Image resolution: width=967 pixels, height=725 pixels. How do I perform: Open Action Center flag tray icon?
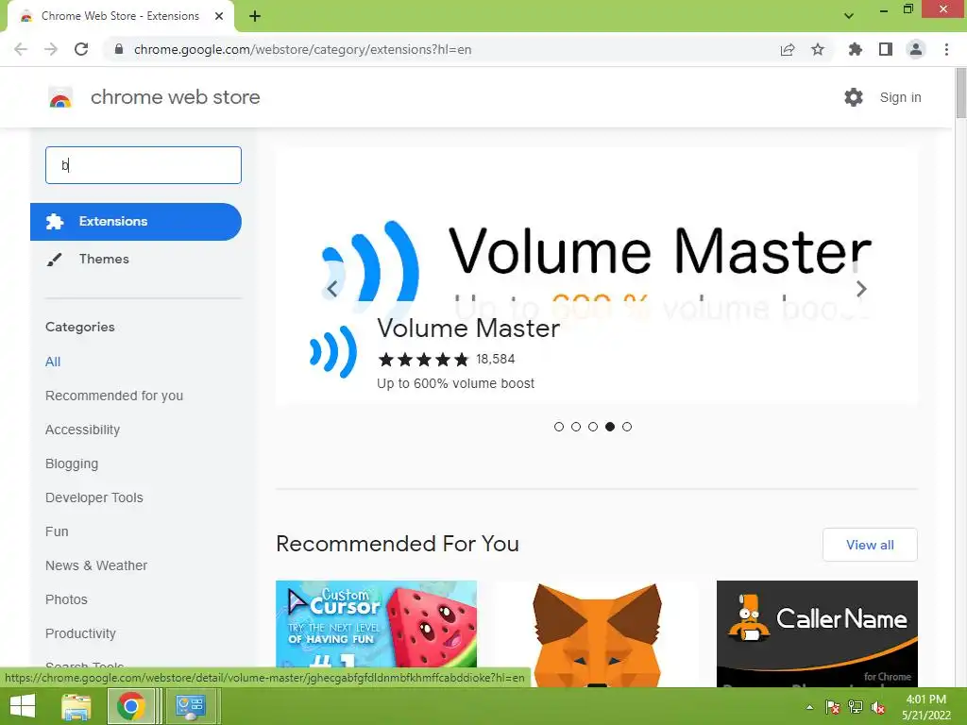point(833,707)
